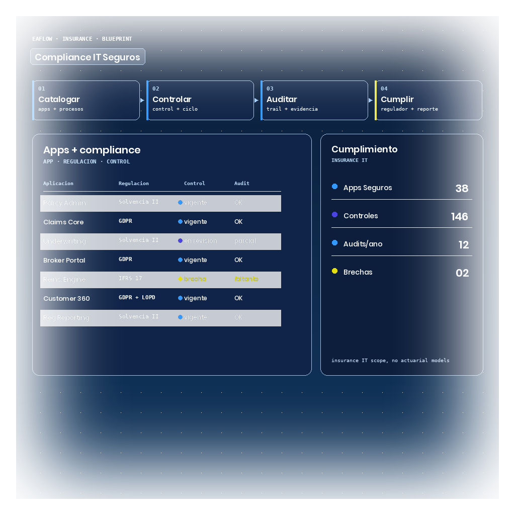The width and height of the screenshot is (515, 515).
Task: Click the Brechas metric label
Action: [358, 272]
